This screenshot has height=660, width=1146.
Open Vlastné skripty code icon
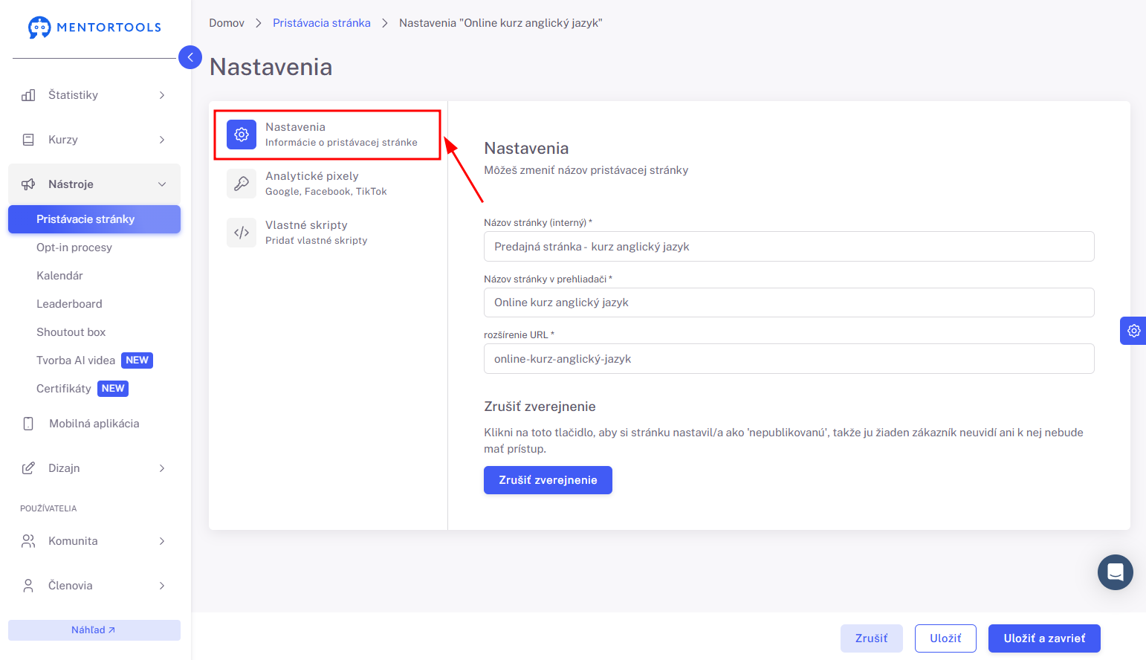pyautogui.click(x=242, y=233)
